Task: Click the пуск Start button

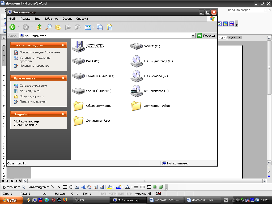Action: [11, 200]
